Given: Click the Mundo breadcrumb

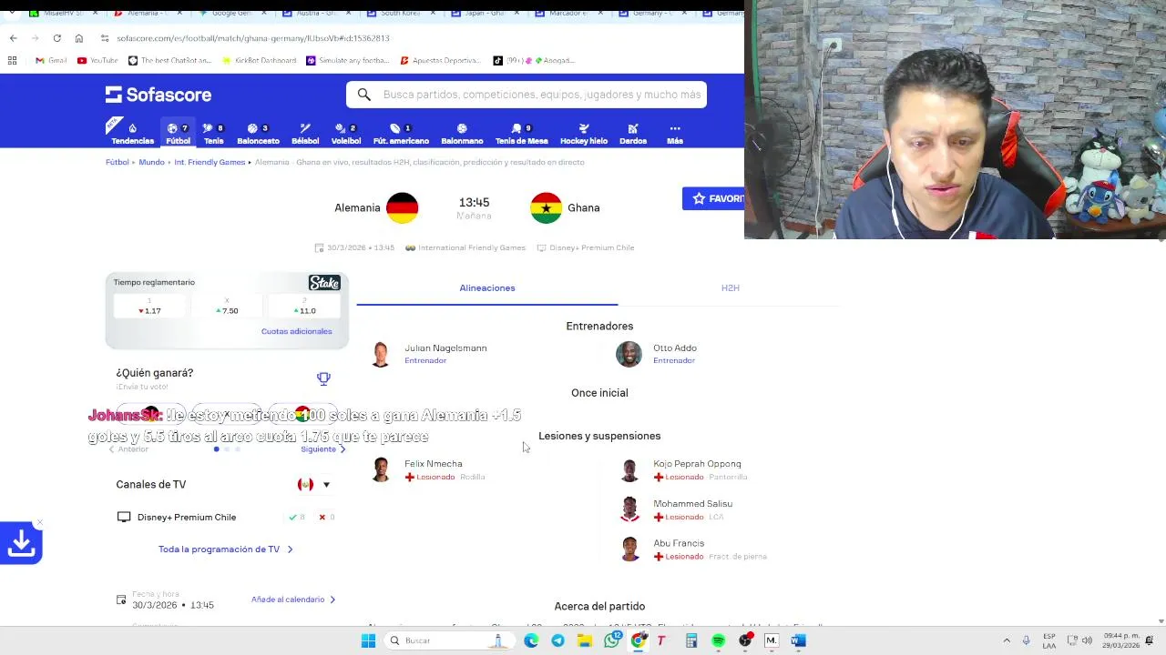Looking at the screenshot, I should coord(151,162).
